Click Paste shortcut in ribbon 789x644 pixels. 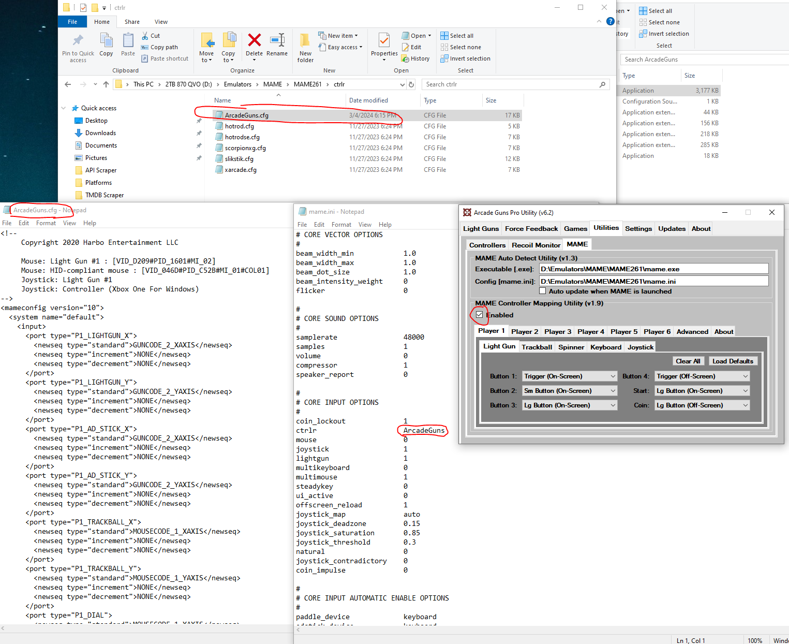165,58
